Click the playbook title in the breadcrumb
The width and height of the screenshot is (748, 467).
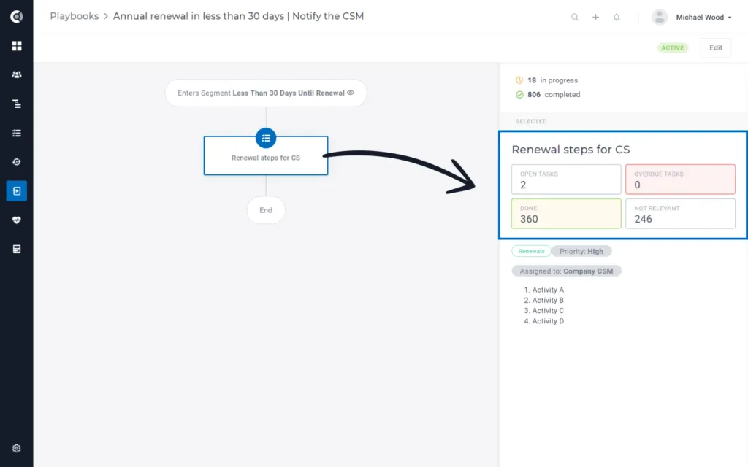click(x=239, y=16)
